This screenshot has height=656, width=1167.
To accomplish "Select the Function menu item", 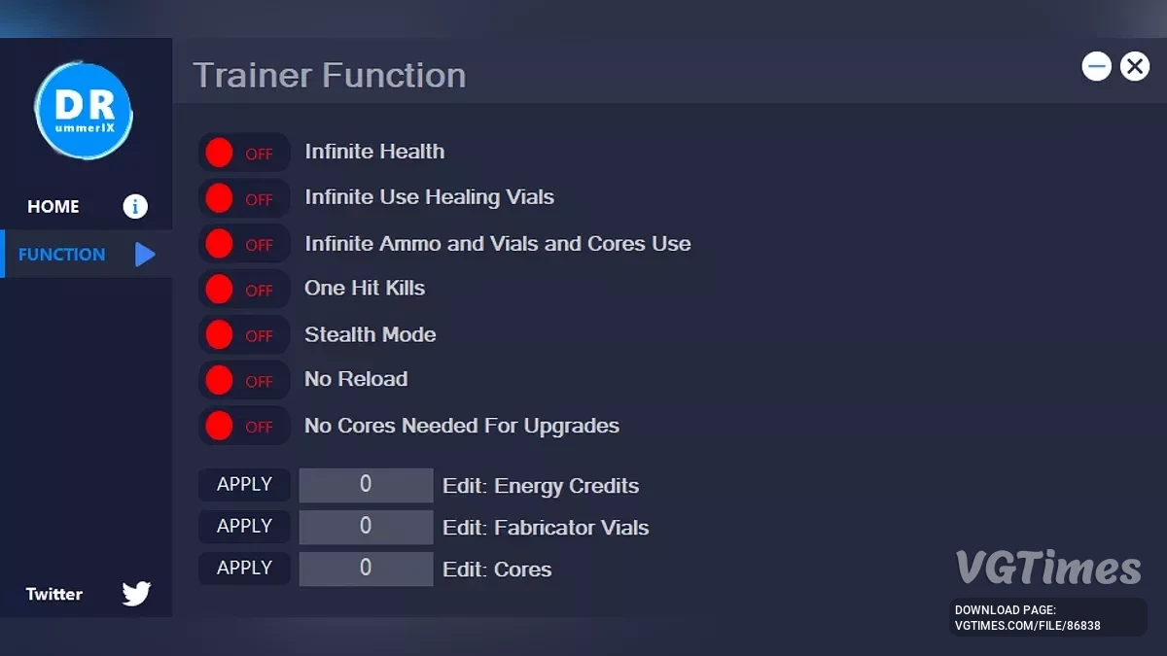I will (61, 255).
